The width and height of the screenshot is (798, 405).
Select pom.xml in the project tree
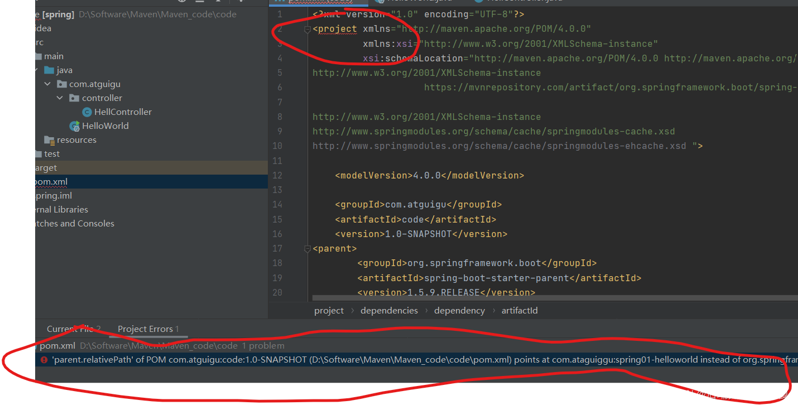pyautogui.click(x=51, y=181)
